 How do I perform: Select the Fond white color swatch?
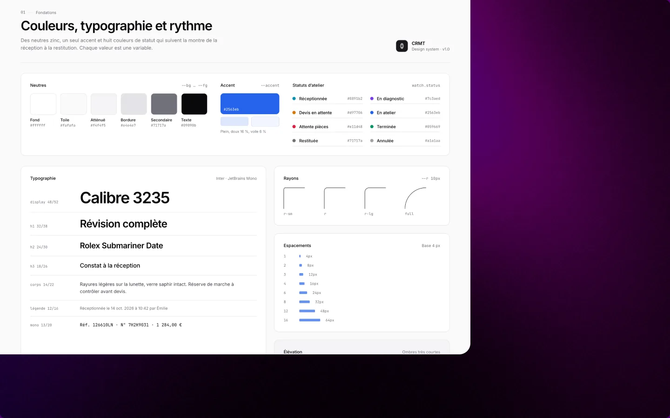[x=43, y=104]
